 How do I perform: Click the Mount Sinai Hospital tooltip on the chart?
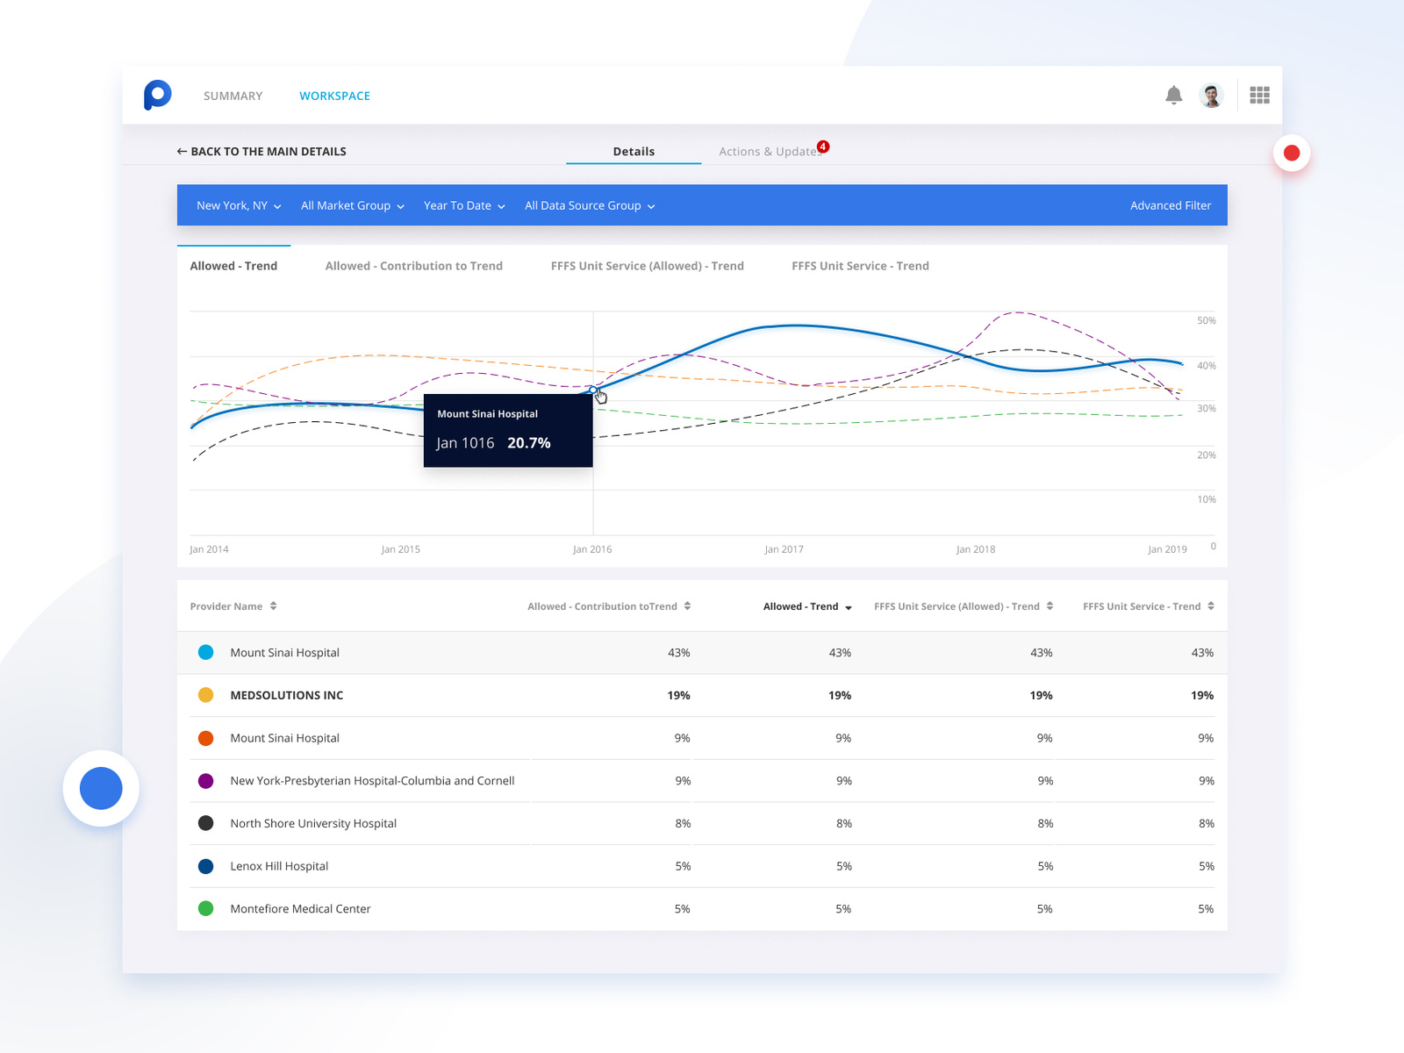coord(508,430)
